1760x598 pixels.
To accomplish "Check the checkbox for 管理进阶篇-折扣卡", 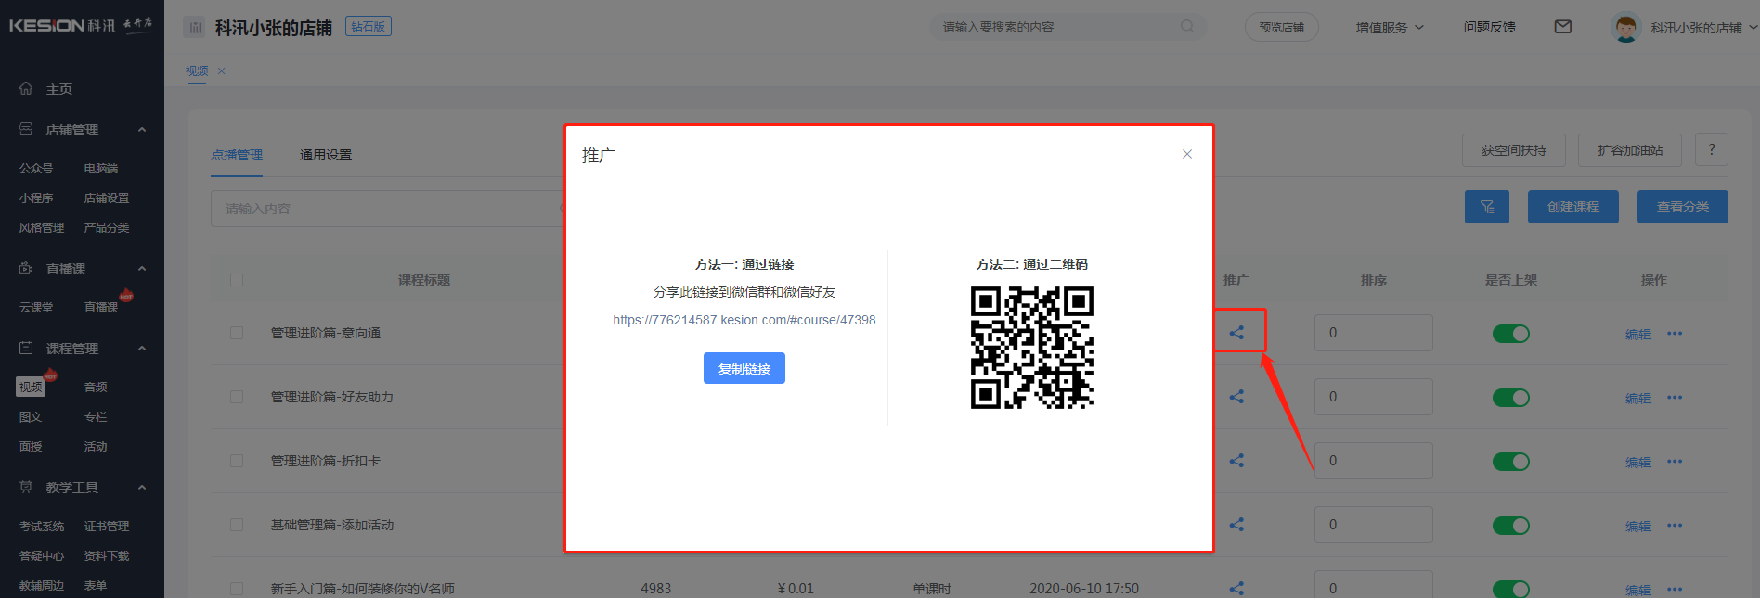I will [237, 461].
